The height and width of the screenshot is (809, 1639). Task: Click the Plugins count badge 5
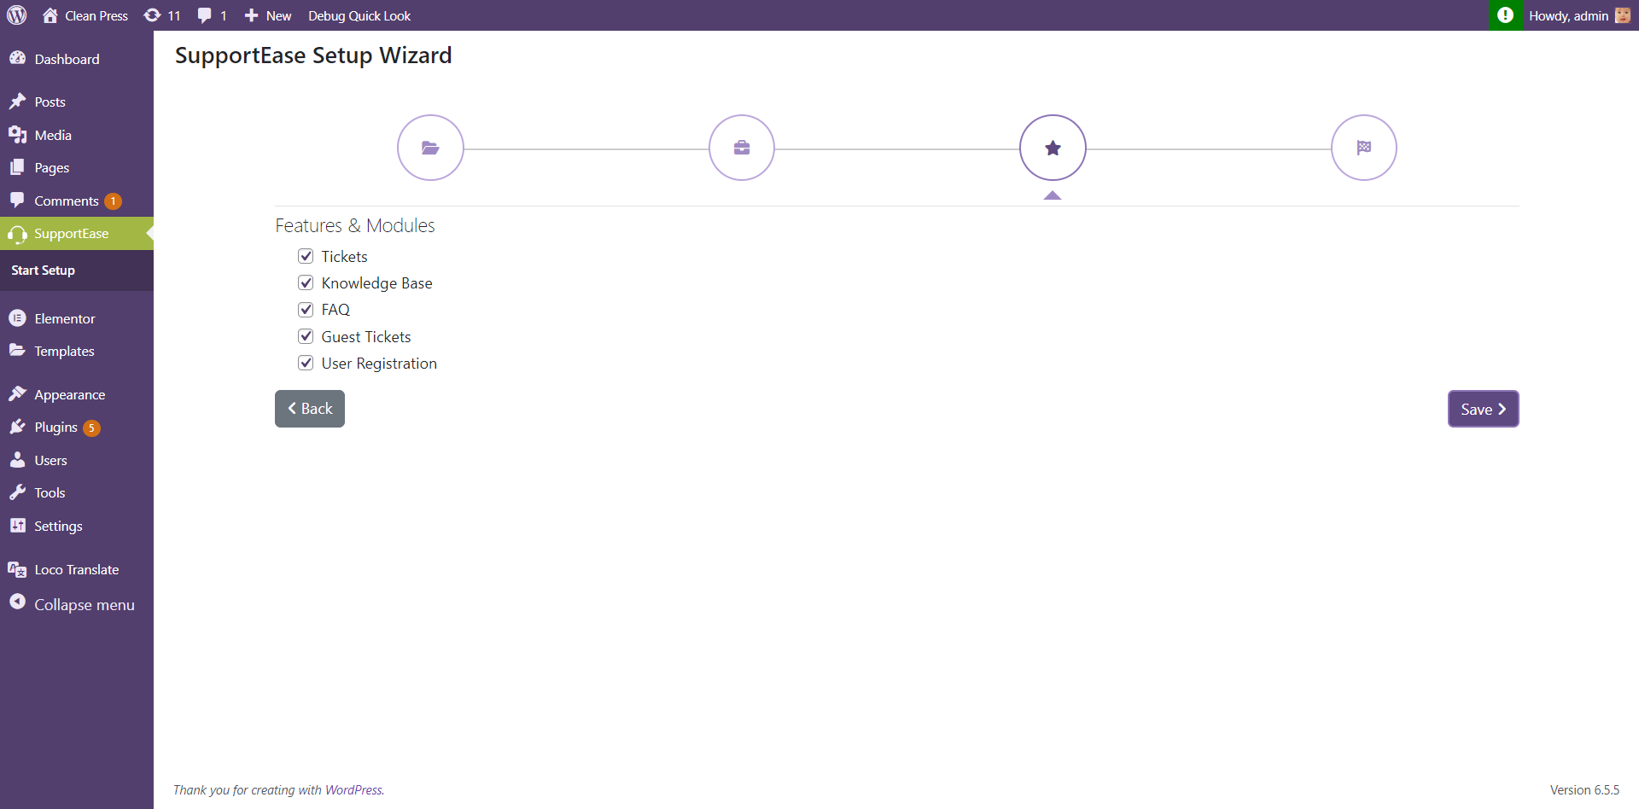pyautogui.click(x=92, y=428)
